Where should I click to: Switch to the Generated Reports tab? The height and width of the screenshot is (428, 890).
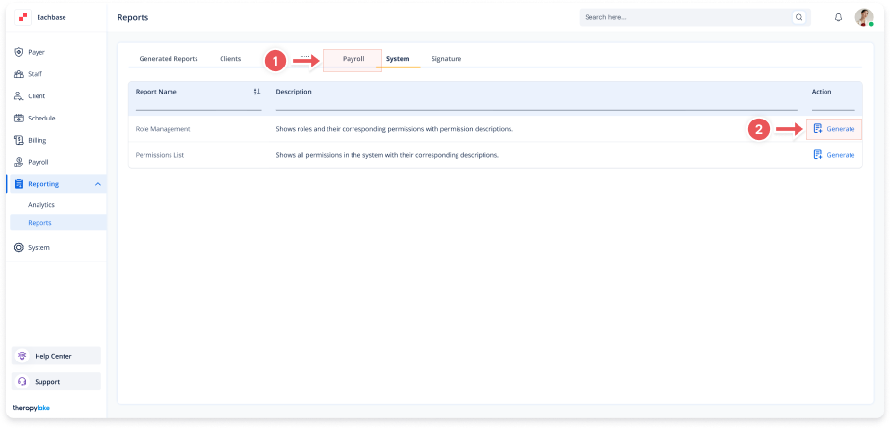[x=169, y=59]
